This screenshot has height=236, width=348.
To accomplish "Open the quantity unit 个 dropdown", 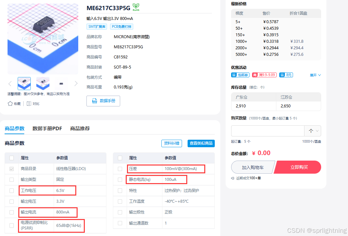I will click(313, 131).
